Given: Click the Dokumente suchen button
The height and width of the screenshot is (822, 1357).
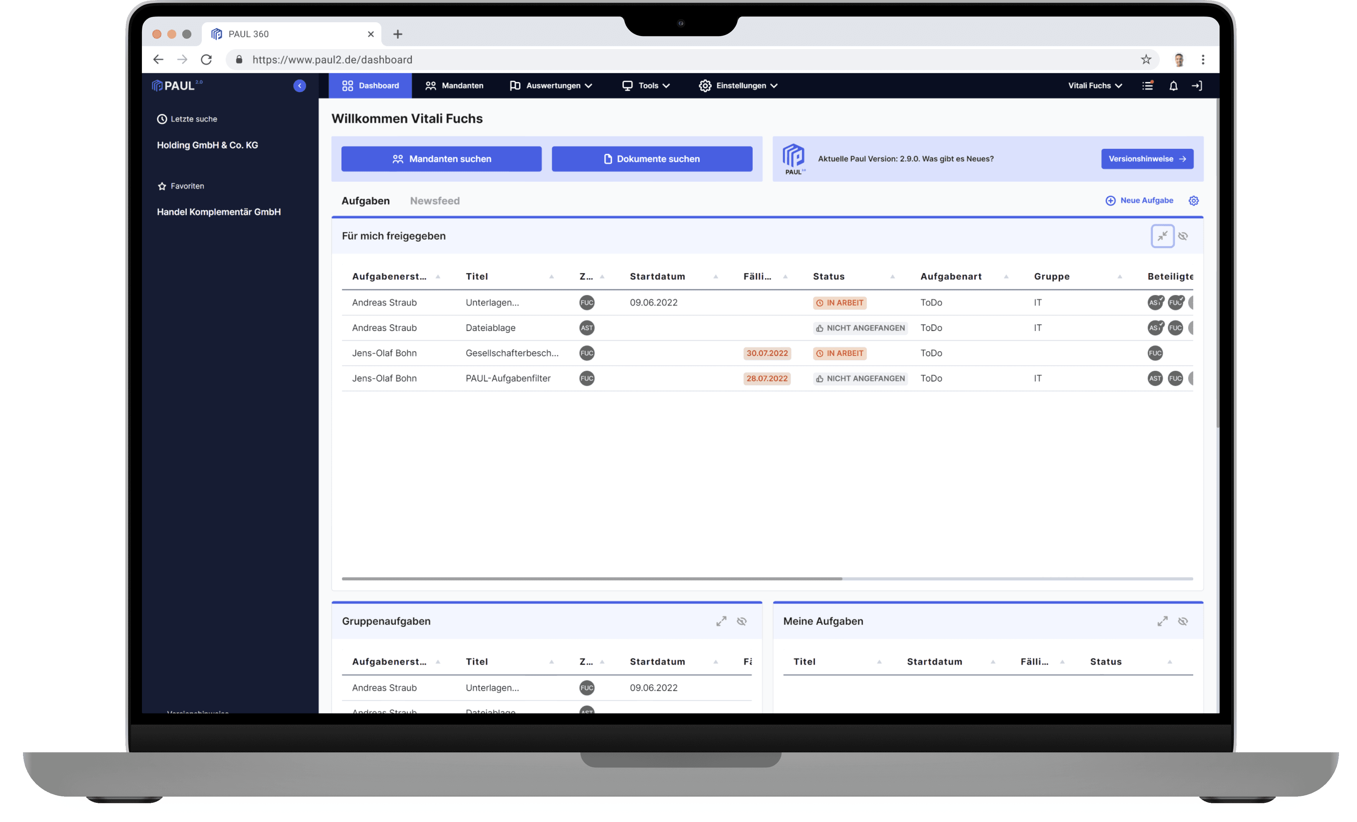Looking at the screenshot, I should click(652, 158).
